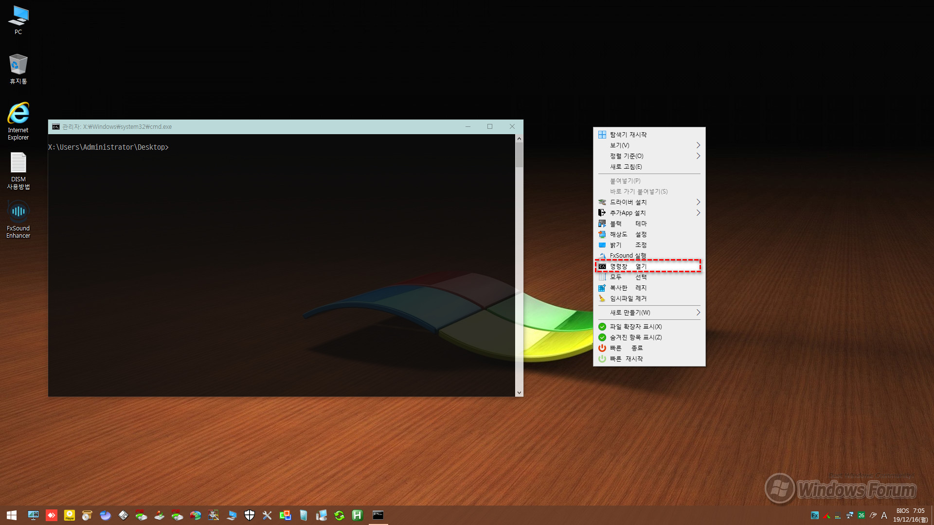Image resolution: width=934 pixels, height=525 pixels.
Task: Click 빠른 재시작 restart entry
Action: (649, 359)
